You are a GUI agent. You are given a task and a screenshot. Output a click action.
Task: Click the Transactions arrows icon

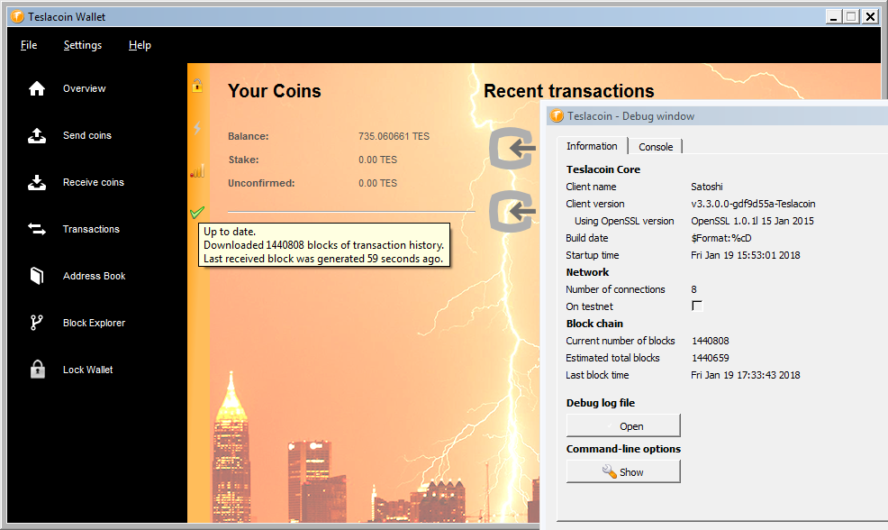click(x=37, y=229)
